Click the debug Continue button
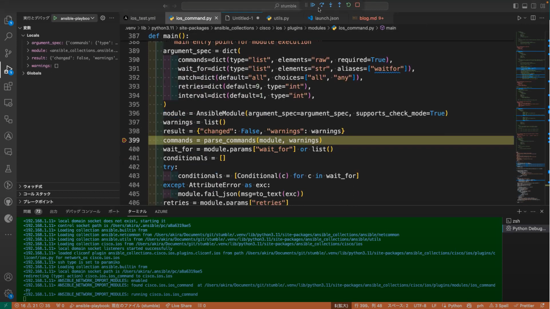The image size is (550, 309). 313,5
